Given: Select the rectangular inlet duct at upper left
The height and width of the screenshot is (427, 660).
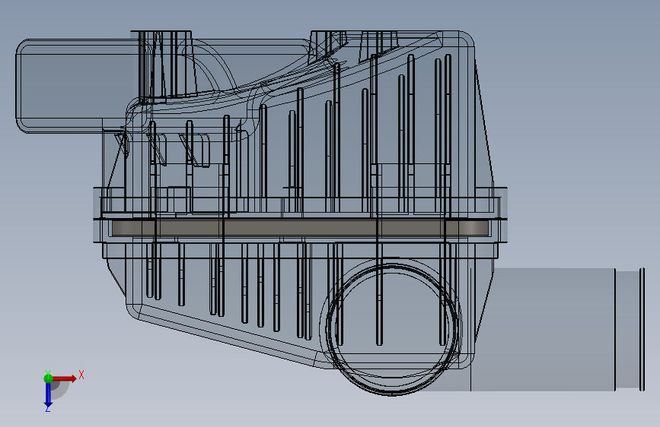Looking at the screenshot, I should [76, 86].
